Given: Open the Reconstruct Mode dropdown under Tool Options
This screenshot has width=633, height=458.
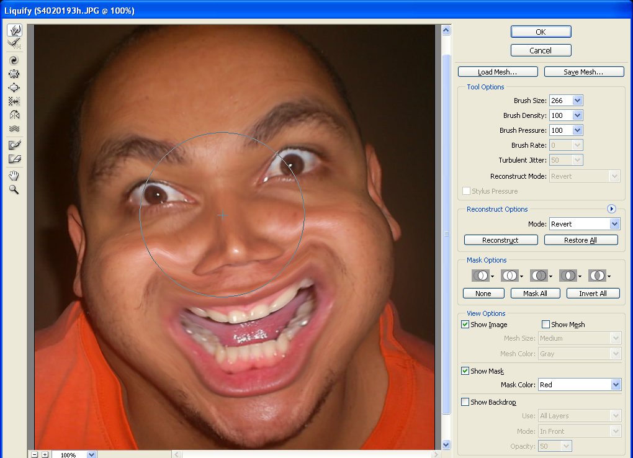Looking at the screenshot, I should pyautogui.click(x=585, y=176).
